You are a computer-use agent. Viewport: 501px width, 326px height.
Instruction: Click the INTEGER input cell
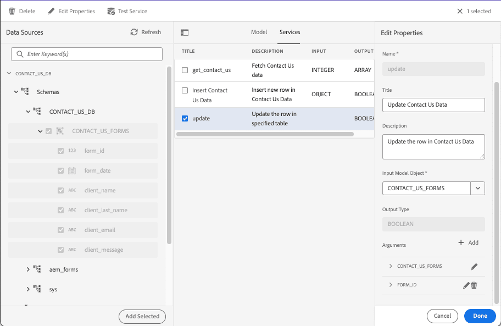(322, 70)
